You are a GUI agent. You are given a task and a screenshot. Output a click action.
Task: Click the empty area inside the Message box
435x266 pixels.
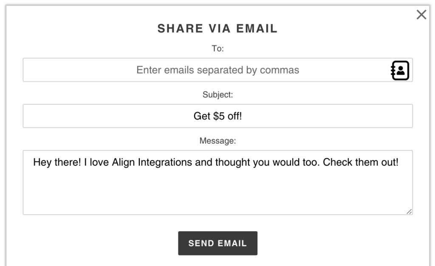(x=218, y=191)
